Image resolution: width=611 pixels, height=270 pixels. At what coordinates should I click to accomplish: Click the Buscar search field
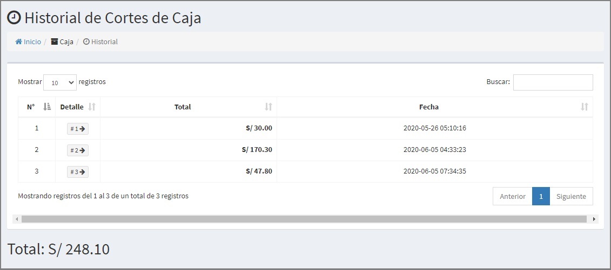[x=553, y=82]
